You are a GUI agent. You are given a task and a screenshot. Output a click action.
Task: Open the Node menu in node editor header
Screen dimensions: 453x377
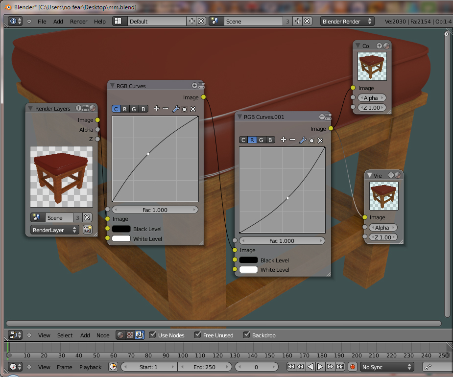(103, 335)
